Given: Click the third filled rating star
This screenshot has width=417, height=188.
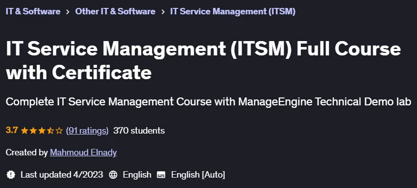Looking at the screenshot, I should pos(42,131).
